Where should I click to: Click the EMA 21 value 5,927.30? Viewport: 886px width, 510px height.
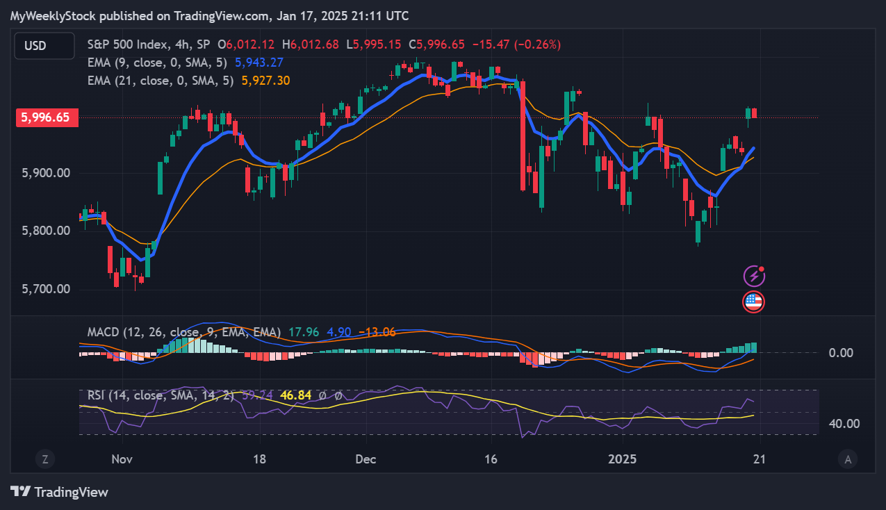265,81
